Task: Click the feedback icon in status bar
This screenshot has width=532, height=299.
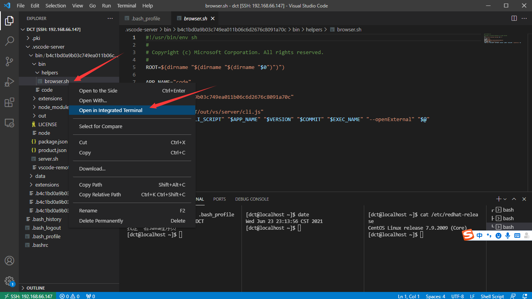Action: click(x=513, y=296)
